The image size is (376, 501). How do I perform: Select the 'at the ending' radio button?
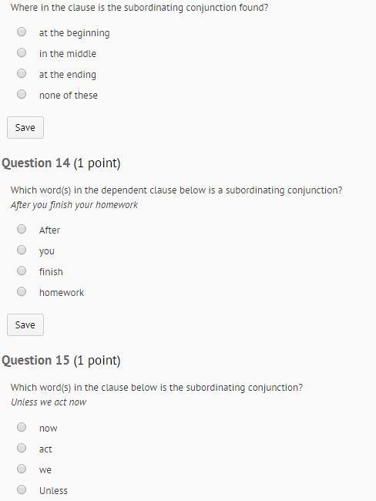coord(22,73)
